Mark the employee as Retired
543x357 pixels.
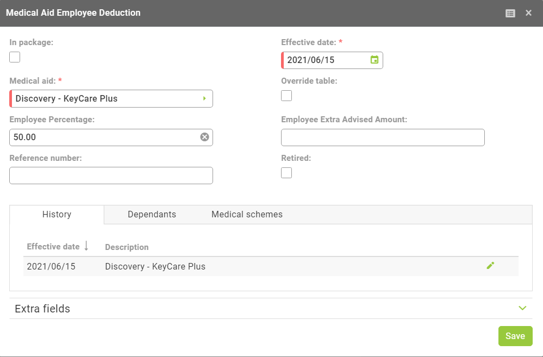286,172
